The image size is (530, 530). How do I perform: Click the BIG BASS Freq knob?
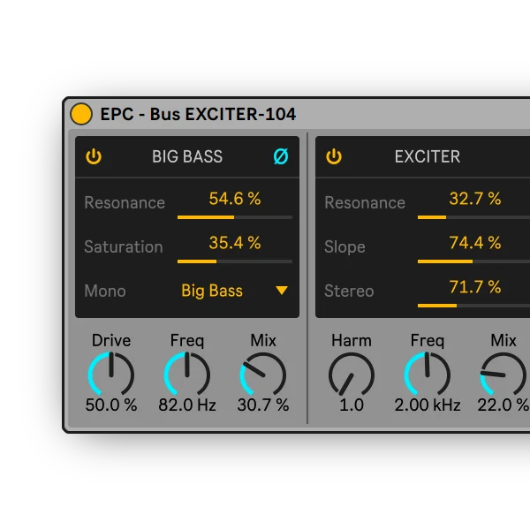187,374
